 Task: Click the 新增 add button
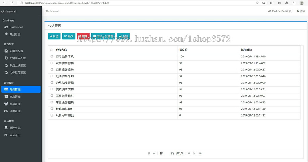click(x=54, y=36)
